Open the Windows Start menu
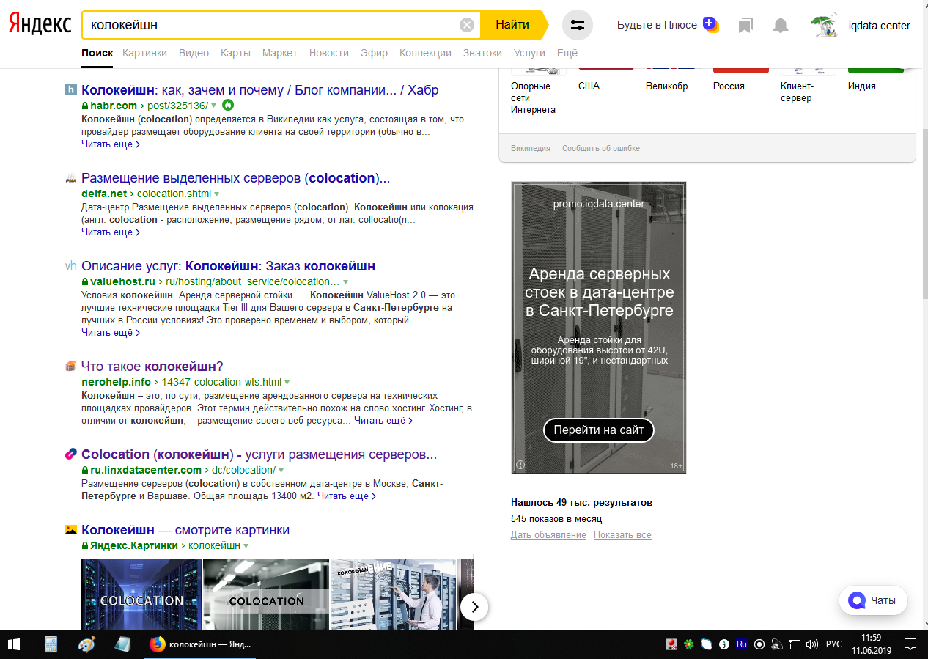The height and width of the screenshot is (659, 928). (x=15, y=644)
